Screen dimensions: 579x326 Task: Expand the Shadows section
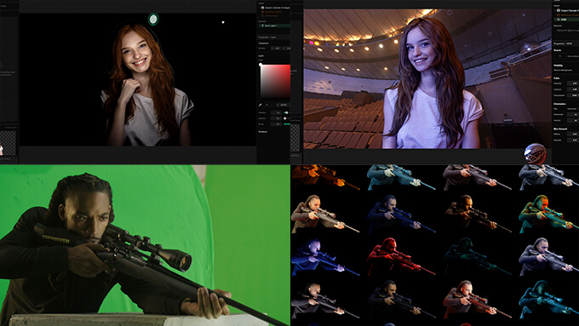pos(263,131)
